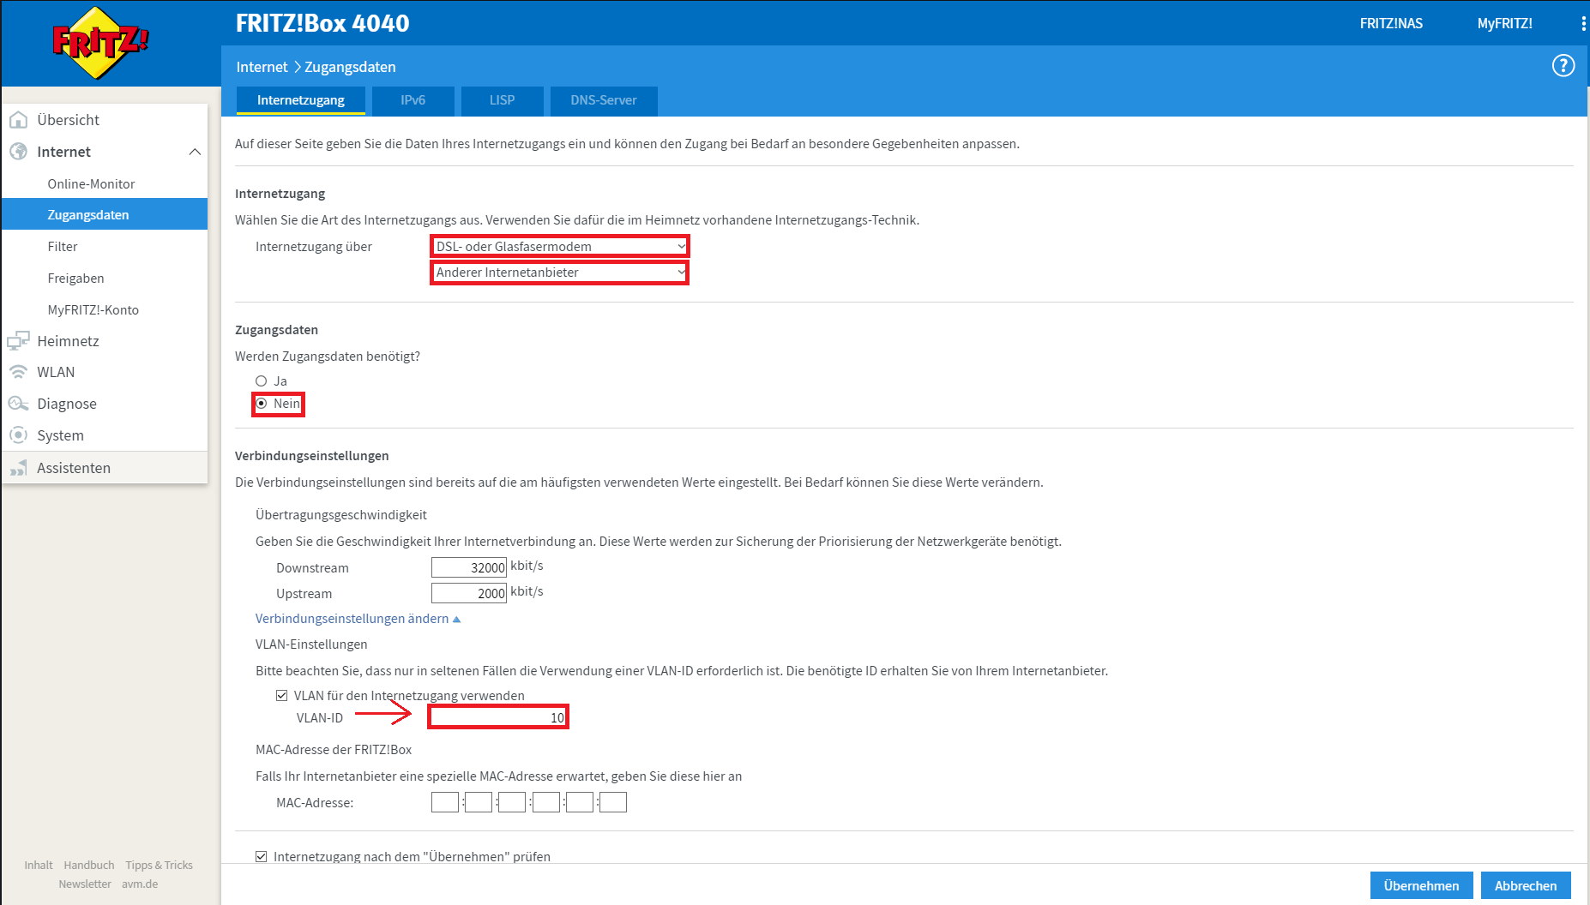Image resolution: width=1590 pixels, height=905 pixels.
Task: Open the Inhalt footer link
Action: pos(39,866)
